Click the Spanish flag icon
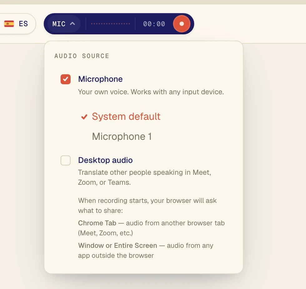This screenshot has height=289, width=306. [x=9, y=24]
